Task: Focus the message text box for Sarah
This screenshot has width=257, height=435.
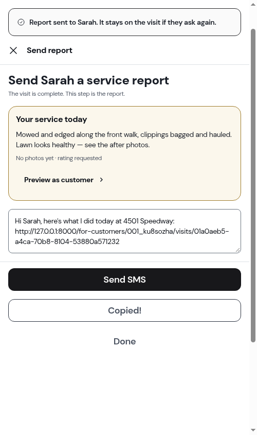Action: click(x=124, y=231)
